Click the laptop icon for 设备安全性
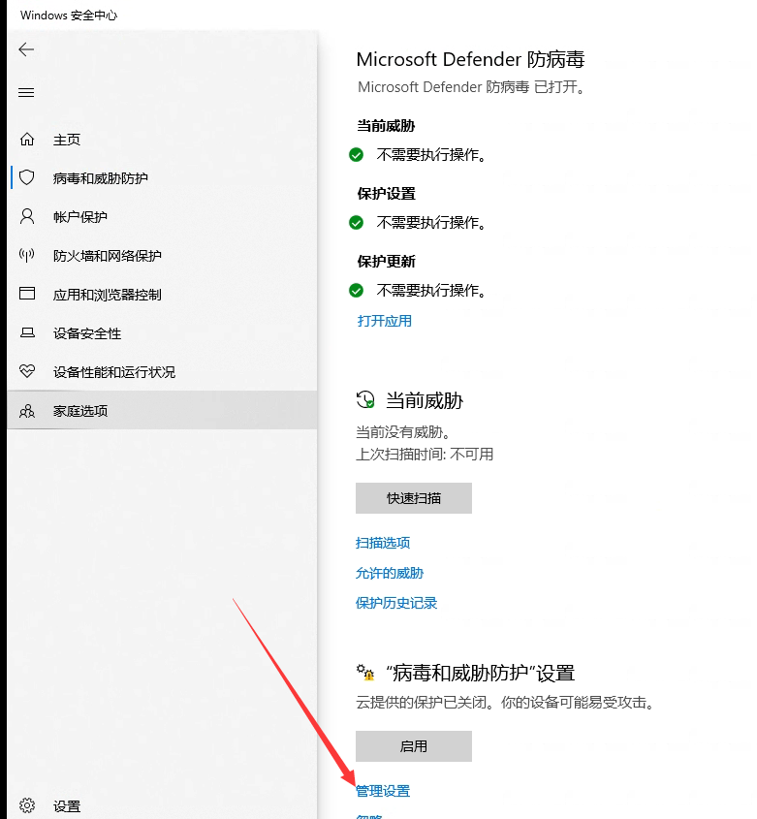This screenshot has width=757, height=819. (27, 332)
